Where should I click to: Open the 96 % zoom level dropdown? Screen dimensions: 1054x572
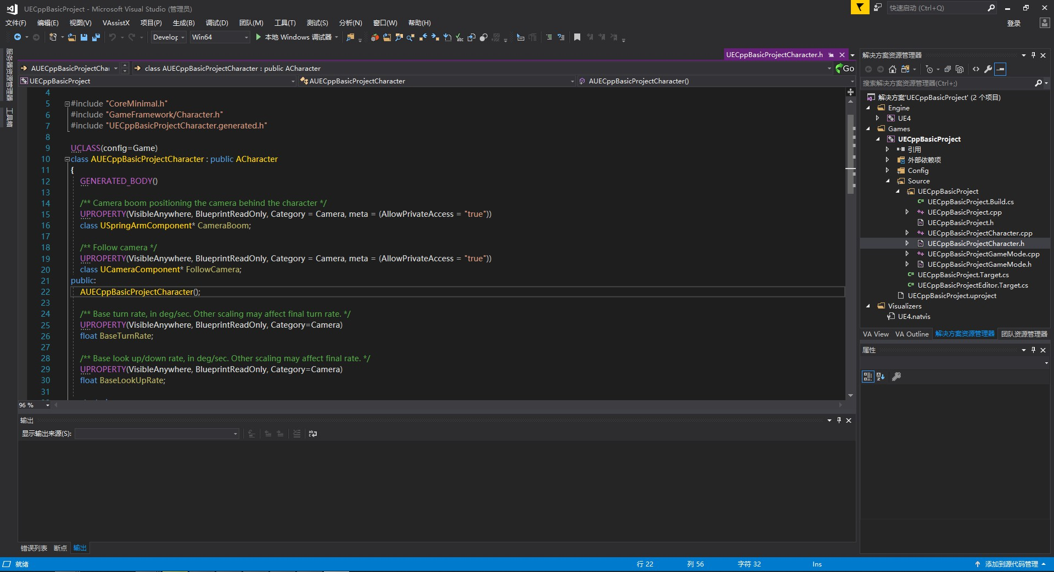click(x=34, y=405)
